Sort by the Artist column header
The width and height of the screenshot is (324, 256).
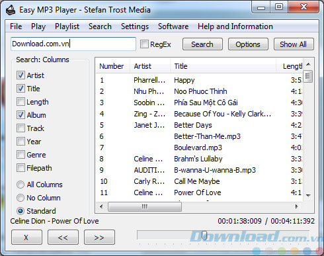coord(150,66)
